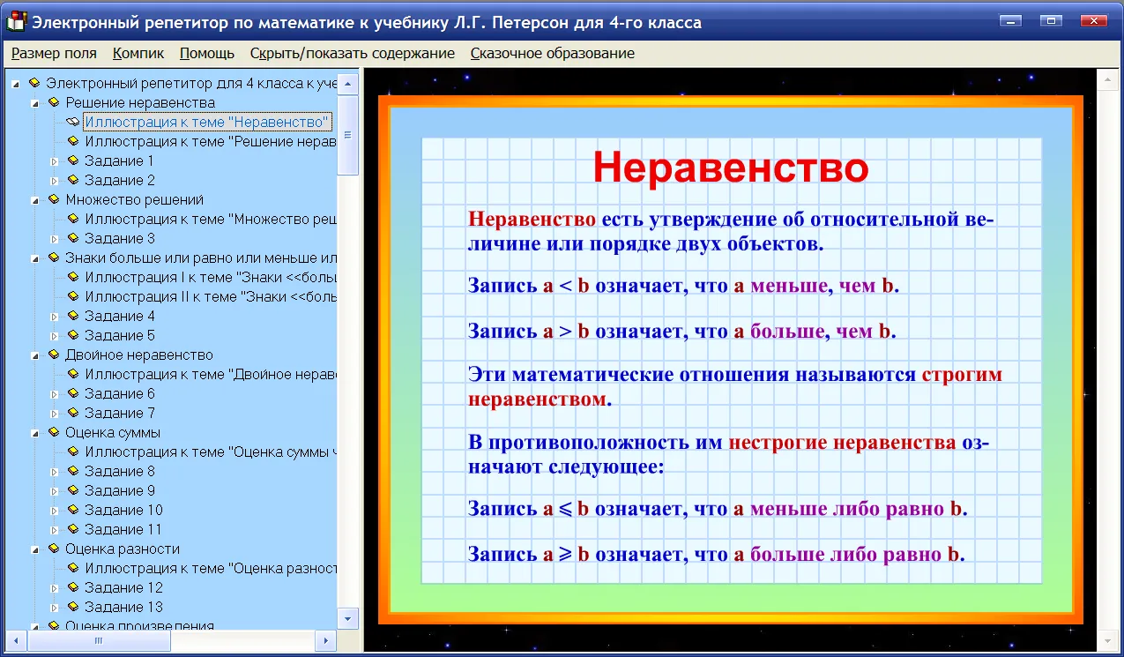Viewport: 1124px width, 657px height.
Task: Select the "Задание 5" label
Action: (120, 335)
